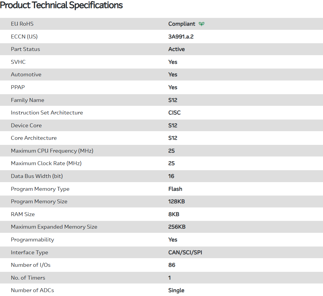The height and width of the screenshot is (296, 323).
Task: Click the Family Name label
Action: [27, 100]
